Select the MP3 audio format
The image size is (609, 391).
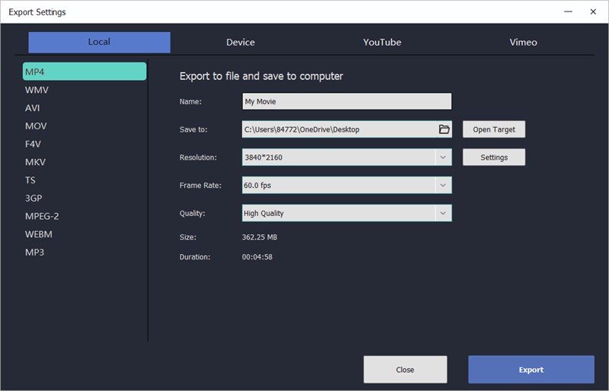[x=34, y=252]
